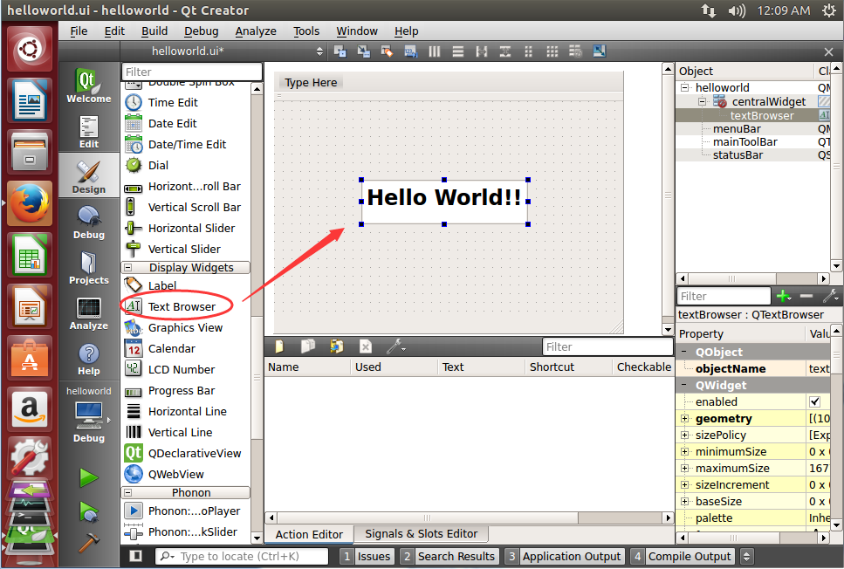Select the Edit Widgets mode icon
Viewport: 844px width, 569px height.
340,51
